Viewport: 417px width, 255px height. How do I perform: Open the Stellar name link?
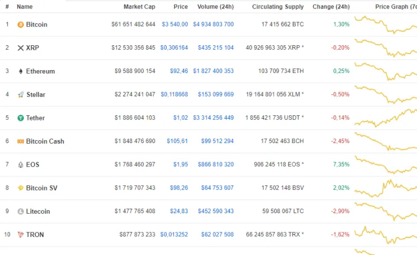pos(36,95)
